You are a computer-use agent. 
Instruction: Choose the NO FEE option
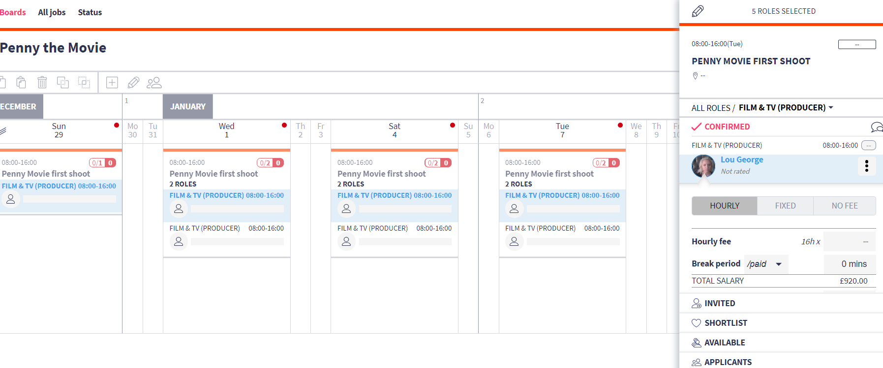(x=844, y=206)
